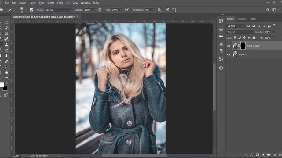The image size is (282, 158).
Task: Select the Path Selection arrow tool
Action: pos(7,67)
